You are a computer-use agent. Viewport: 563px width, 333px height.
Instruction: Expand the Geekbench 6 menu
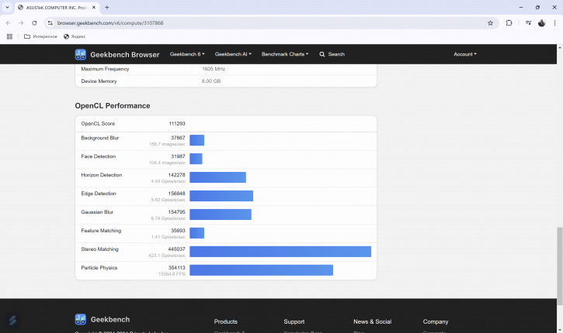click(187, 54)
